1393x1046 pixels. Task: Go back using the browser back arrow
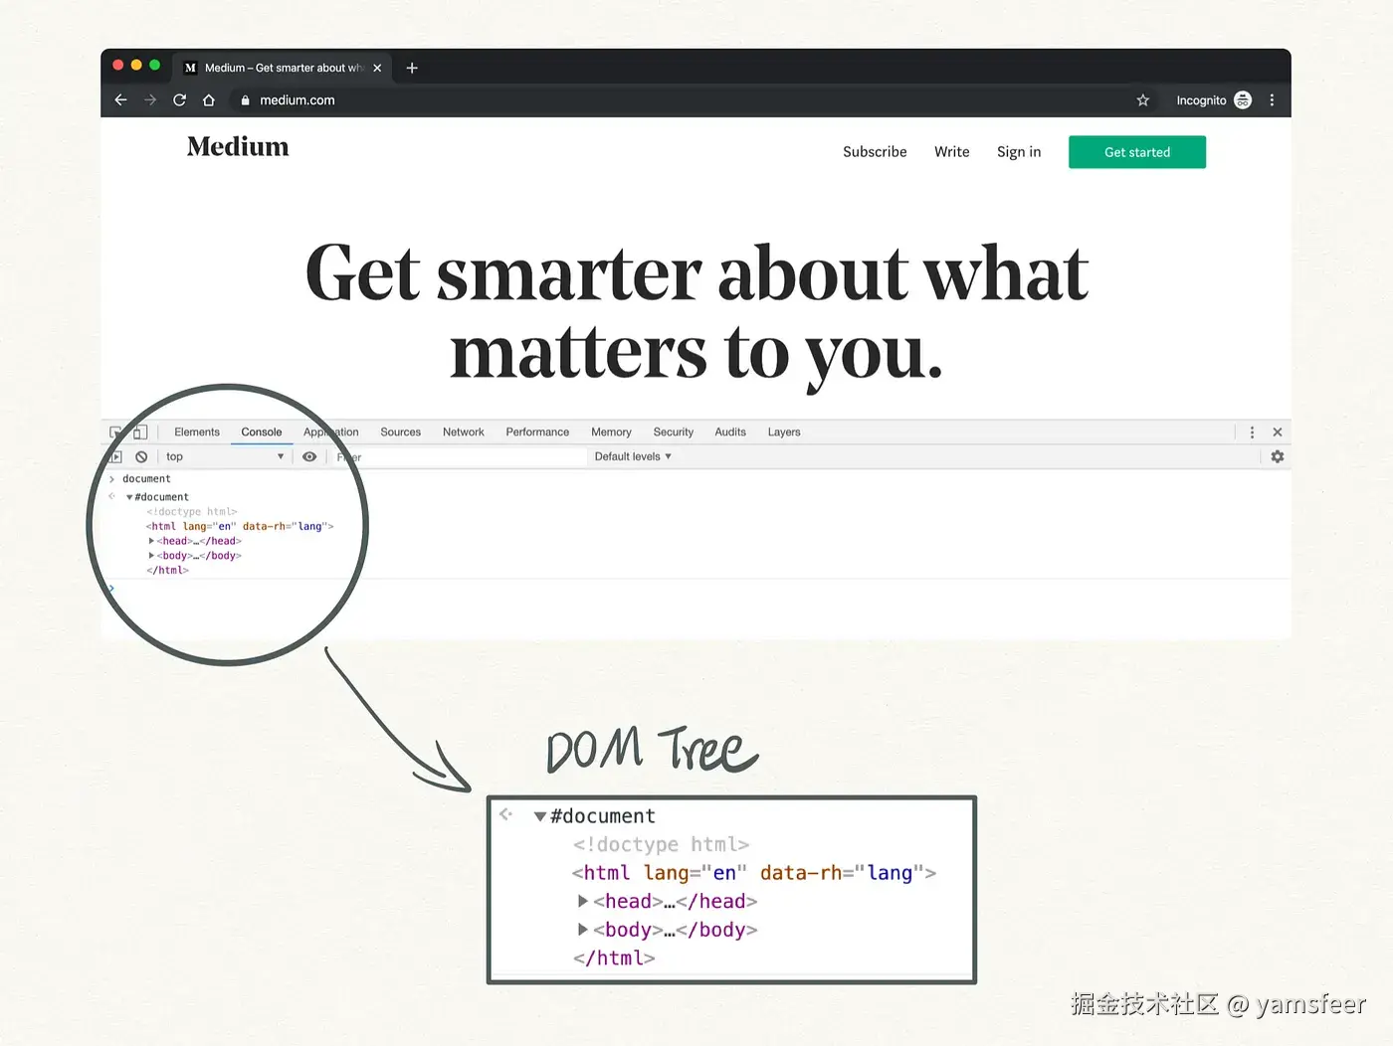(120, 99)
